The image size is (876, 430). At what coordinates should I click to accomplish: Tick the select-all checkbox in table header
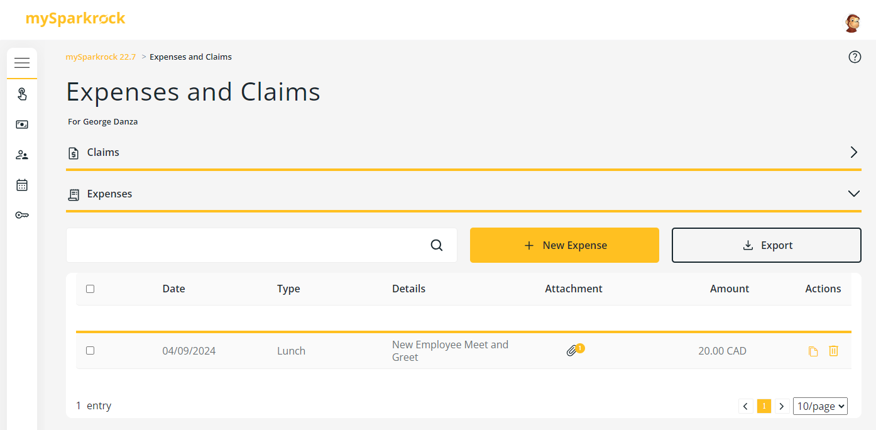(90, 289)
